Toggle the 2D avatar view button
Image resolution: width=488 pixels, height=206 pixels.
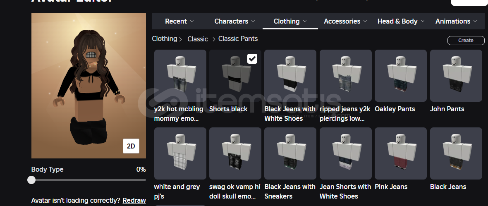[131, 146]
